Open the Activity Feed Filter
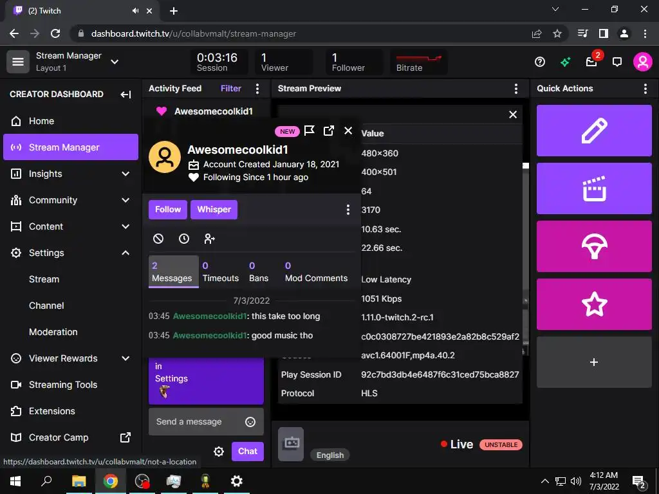 pos(231,89)
